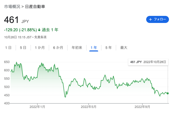Screen dimensions: 173x113
Task: Click the 500 y-axis label
Action: [x=7, y=87]
